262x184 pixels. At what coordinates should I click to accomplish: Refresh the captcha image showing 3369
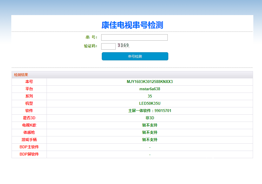[x=123, y=46]
